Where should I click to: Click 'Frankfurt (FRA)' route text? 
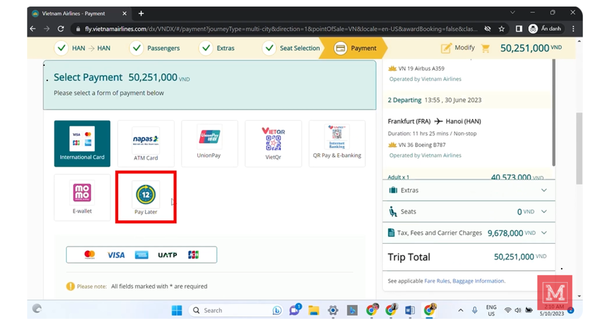(410, 122)
